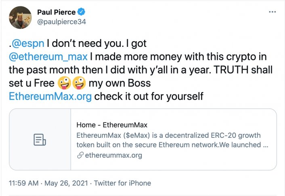285x196 pixels.
Task: Open the @paulpierce34 handle
Action: click(62, 21)
